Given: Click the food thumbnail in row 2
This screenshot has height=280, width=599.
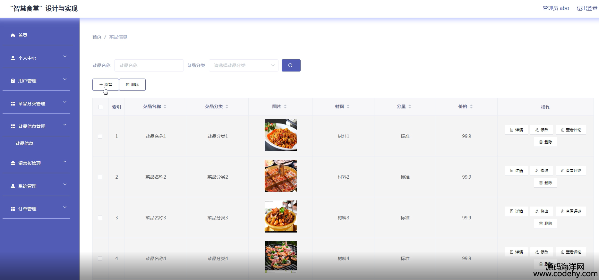Looking at the screenshot, I should pyautogui.click(x=280, y=176).
